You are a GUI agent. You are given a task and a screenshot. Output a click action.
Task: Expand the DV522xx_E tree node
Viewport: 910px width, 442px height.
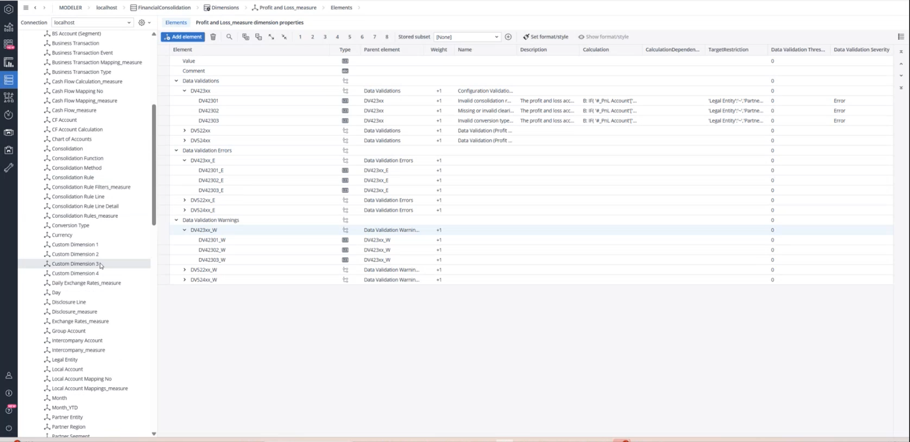coord(184,201)
